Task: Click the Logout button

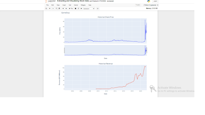Action: (155, 1)
